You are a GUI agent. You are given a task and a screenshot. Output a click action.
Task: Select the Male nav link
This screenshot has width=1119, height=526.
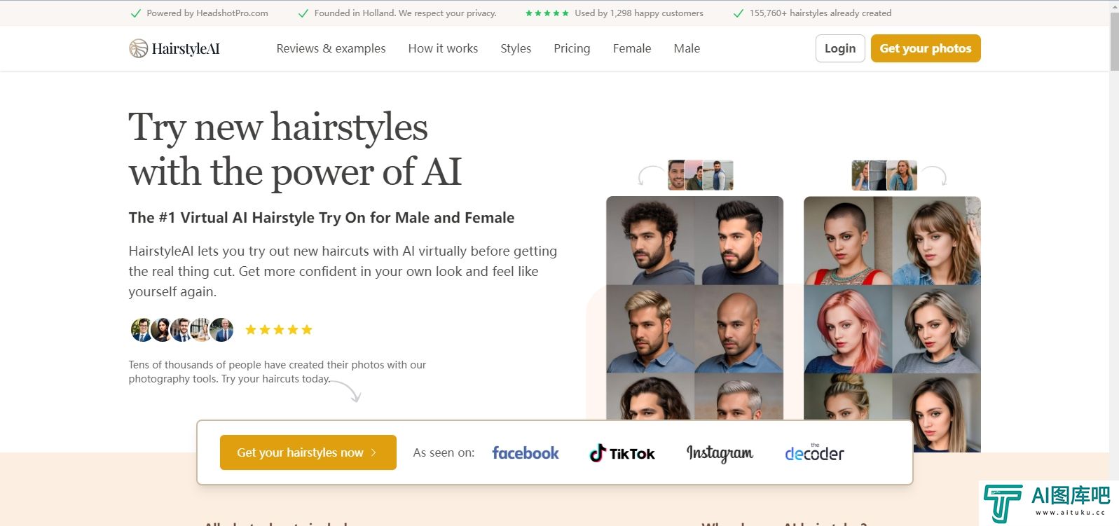click(x=687, y=48)
